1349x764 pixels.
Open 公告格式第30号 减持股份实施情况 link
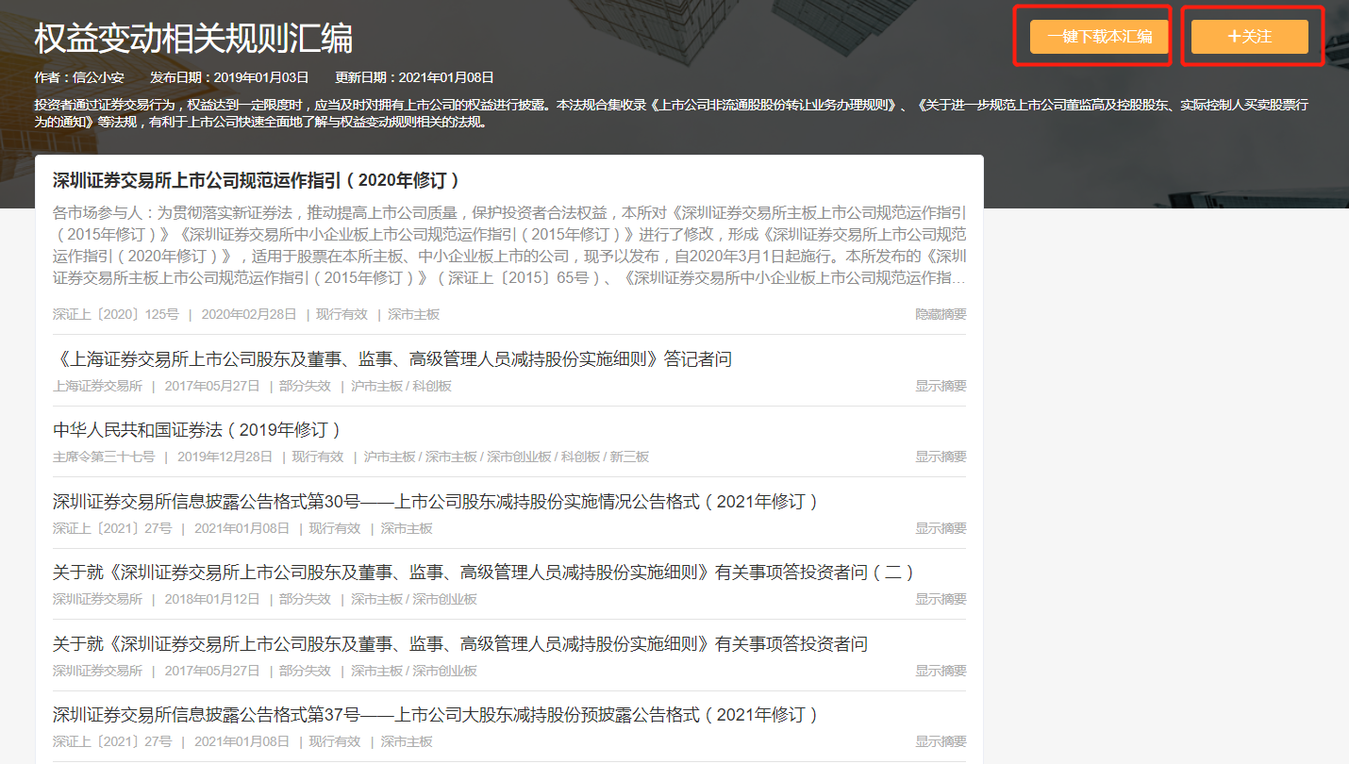pos(436,502)
